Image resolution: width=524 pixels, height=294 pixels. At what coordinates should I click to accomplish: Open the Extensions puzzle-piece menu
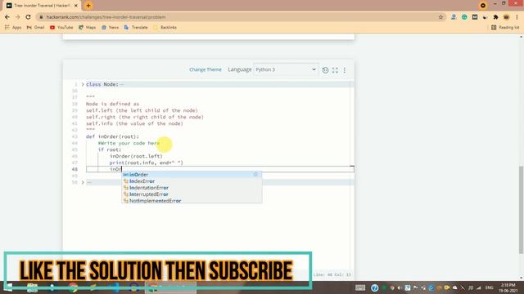pos(495,17)
